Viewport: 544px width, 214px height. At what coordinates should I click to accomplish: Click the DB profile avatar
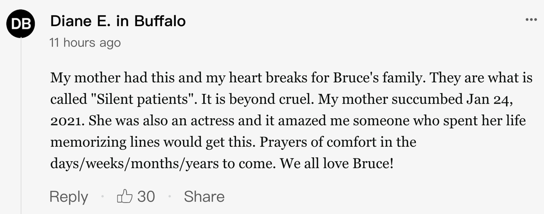point(21,24)
